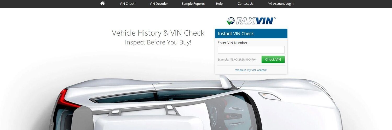View Sample Reports from navigation bar
The width and height of the screenshot is (392, 130).
pyautogui.click(x=193, y=4)
